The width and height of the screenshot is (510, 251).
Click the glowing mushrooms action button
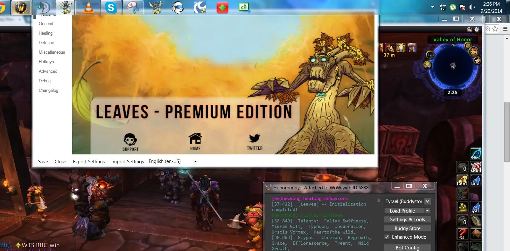coord(462,207)
